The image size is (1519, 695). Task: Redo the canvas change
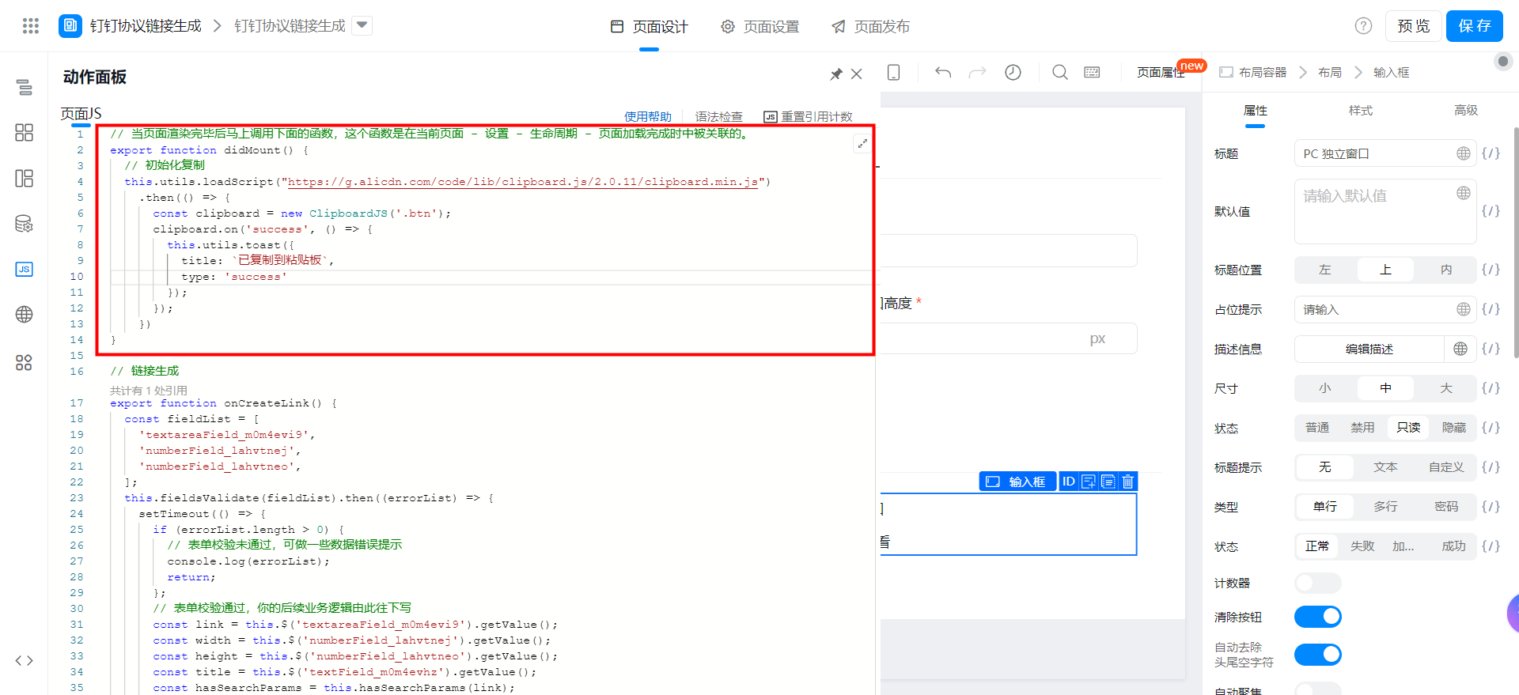click(x=978, y=73)
